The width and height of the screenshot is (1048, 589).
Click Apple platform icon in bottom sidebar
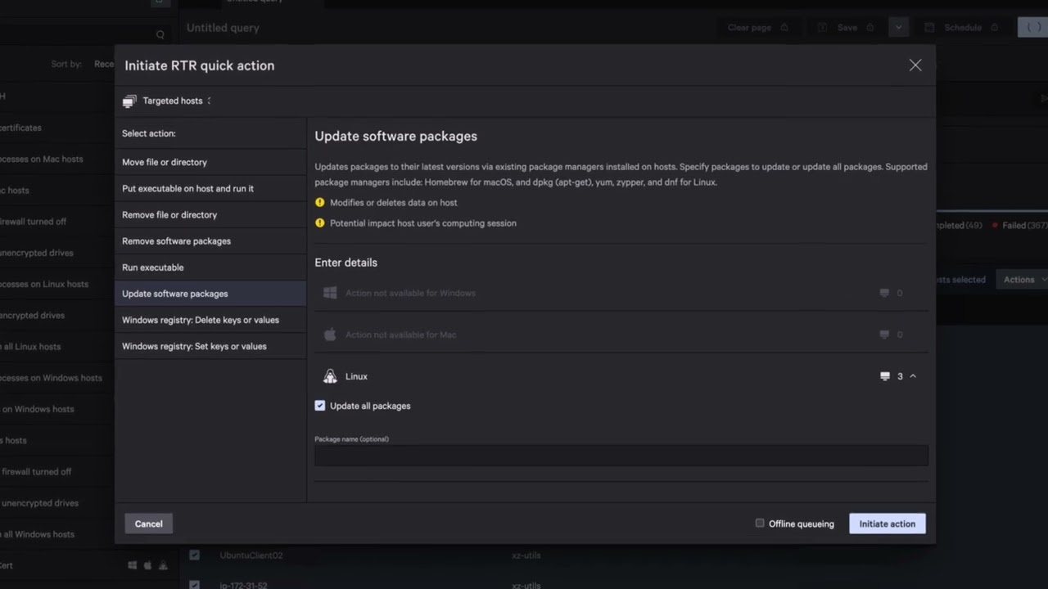[148, 565]
